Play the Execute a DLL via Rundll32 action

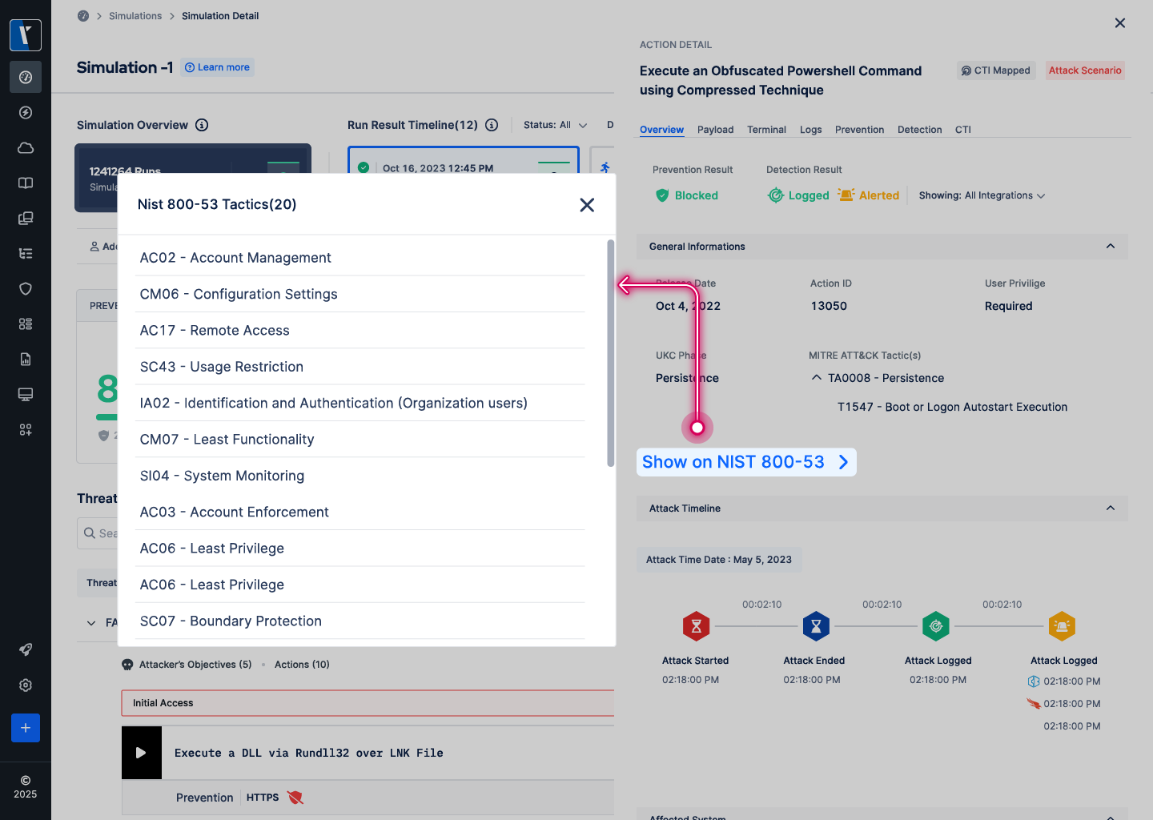tap(141, 753)
